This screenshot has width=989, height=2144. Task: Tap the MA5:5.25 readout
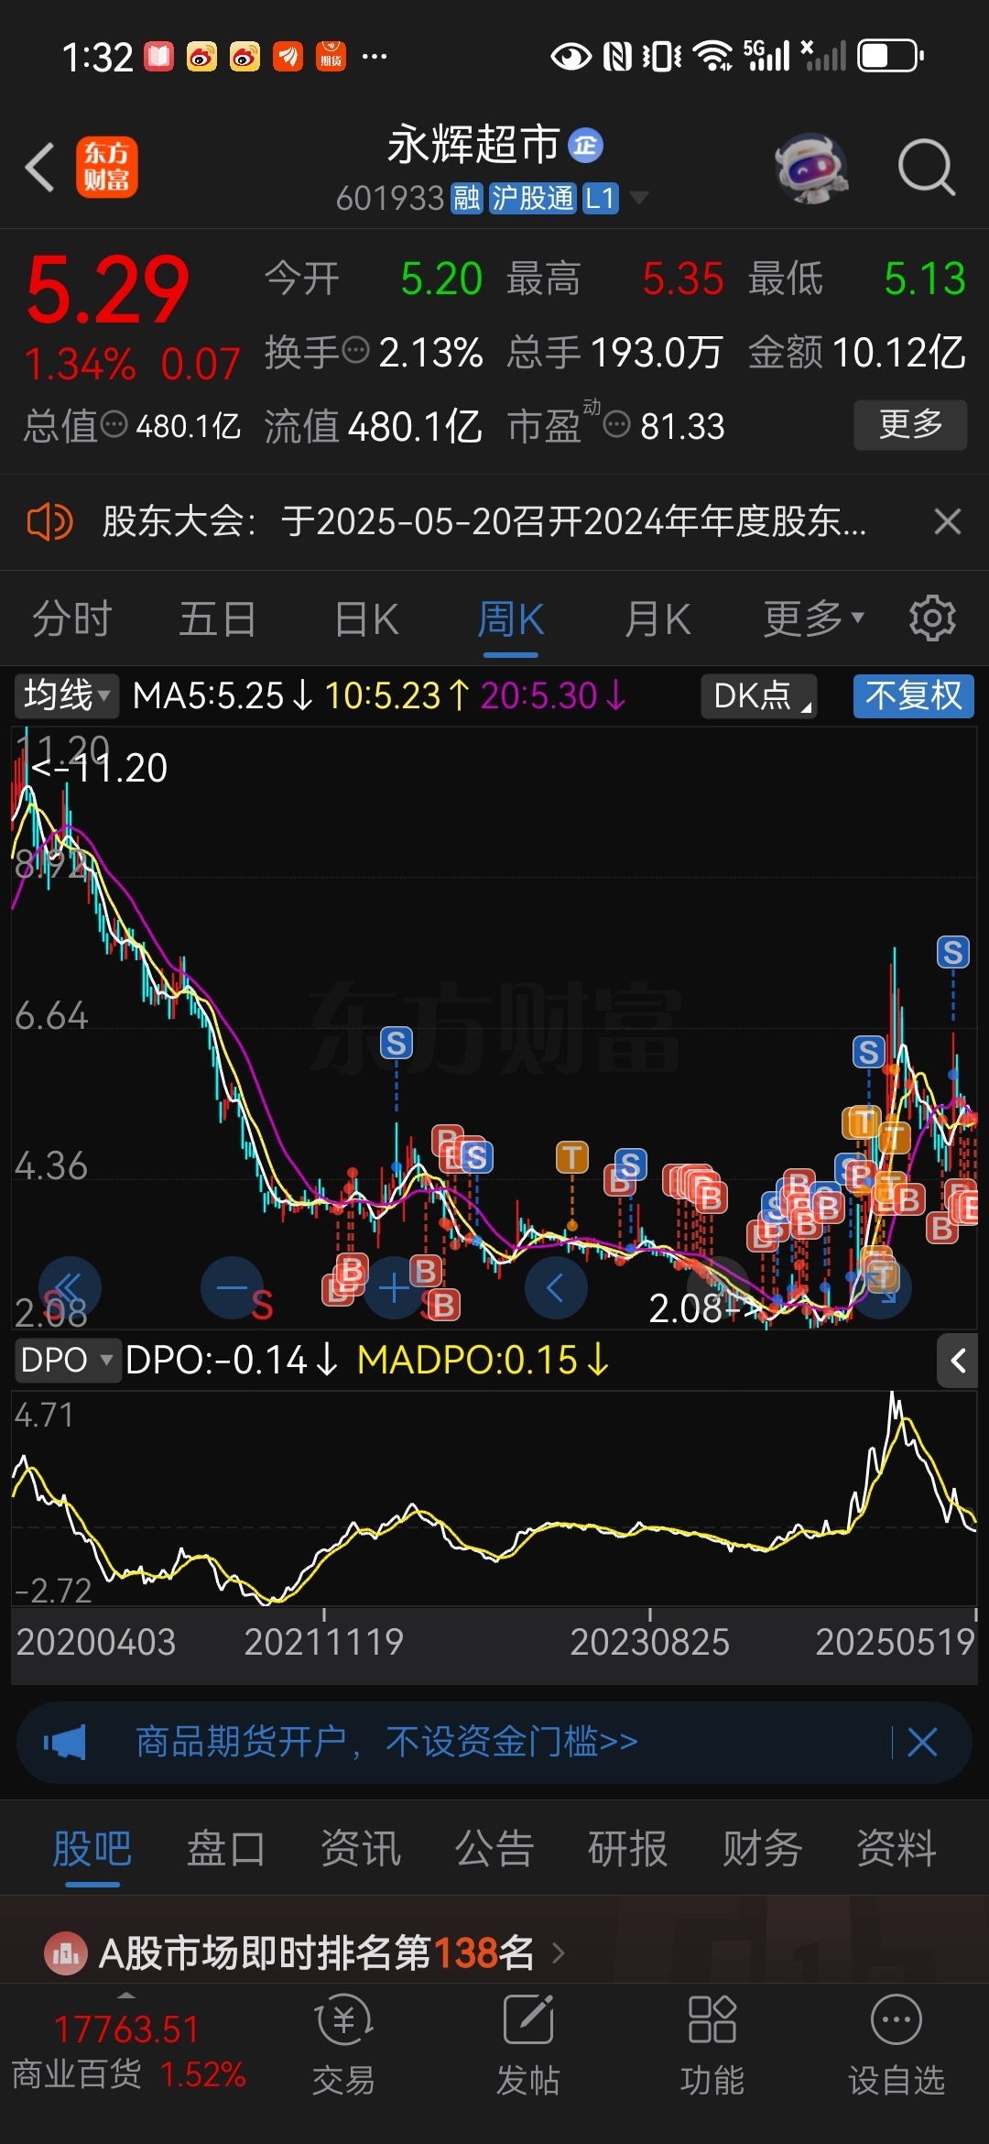click(x=222, y=695)
